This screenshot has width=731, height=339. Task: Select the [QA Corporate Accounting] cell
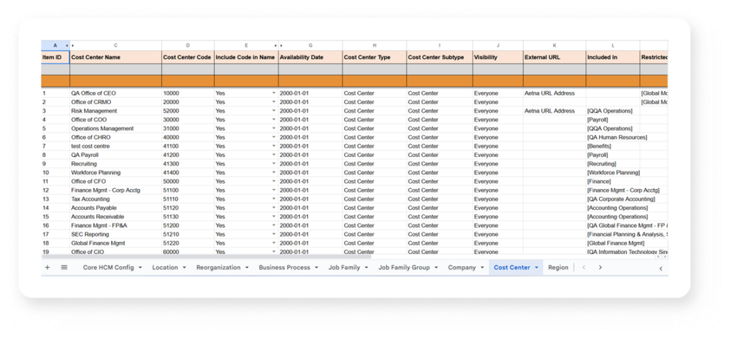click(621, 199)
